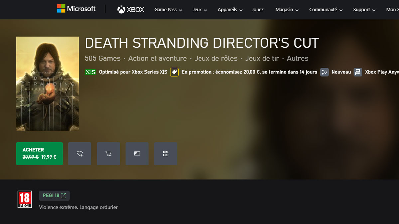Open the PEGI 18 rating link

tap(54, 195)
